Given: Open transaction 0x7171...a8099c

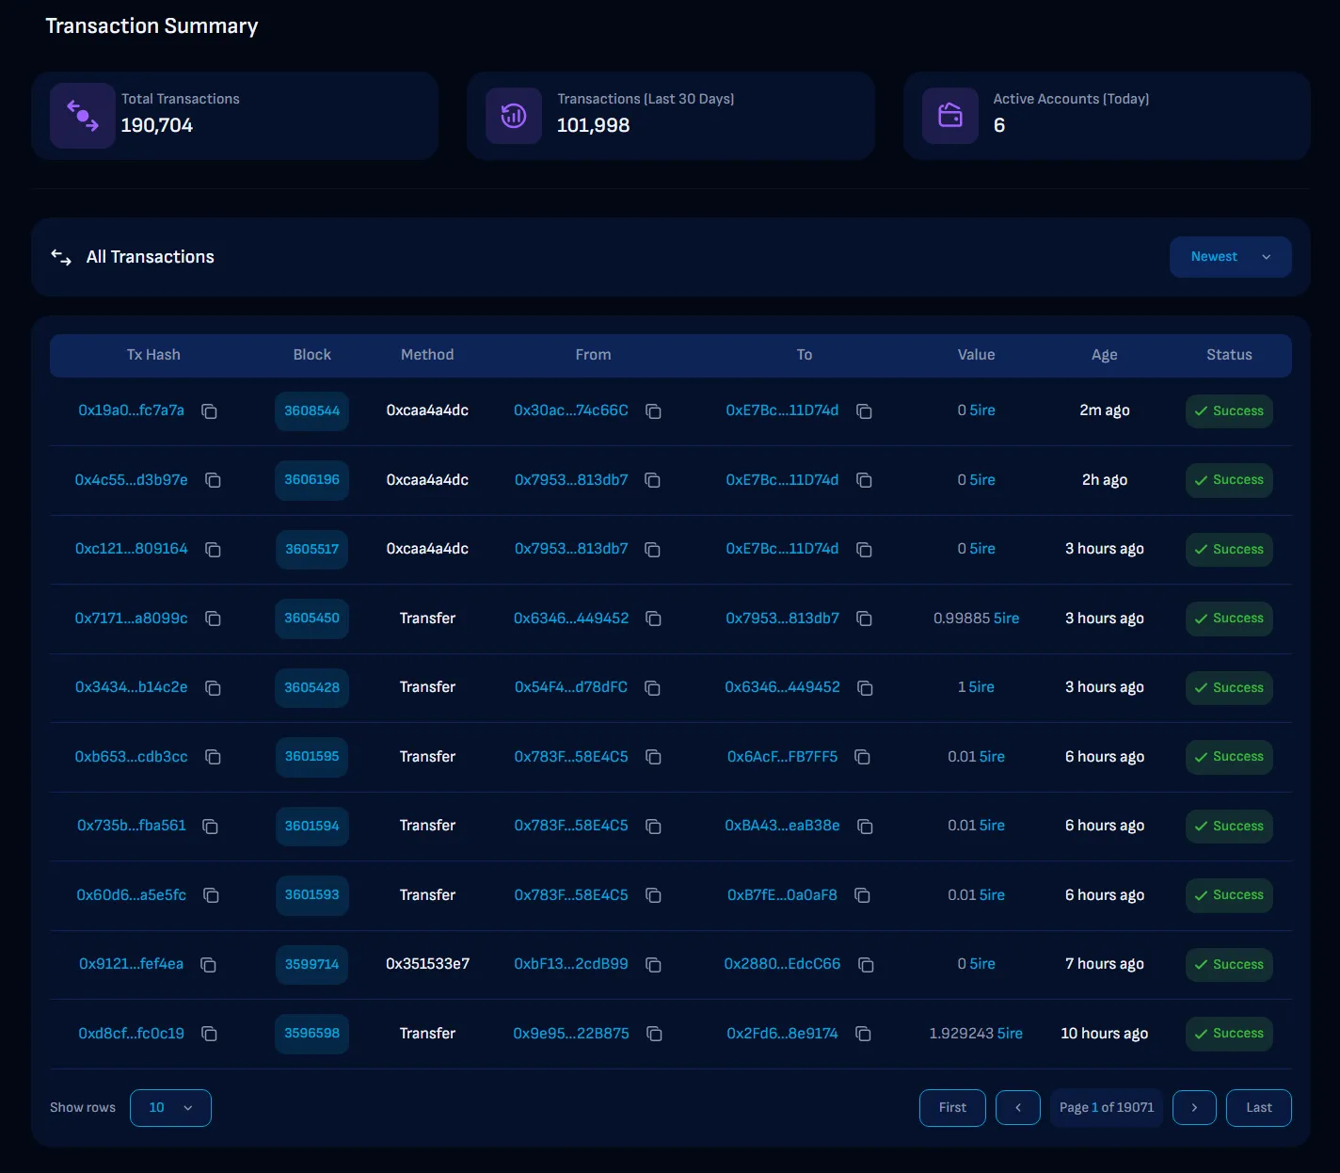Looking at the screenshot, I should 131,619.
